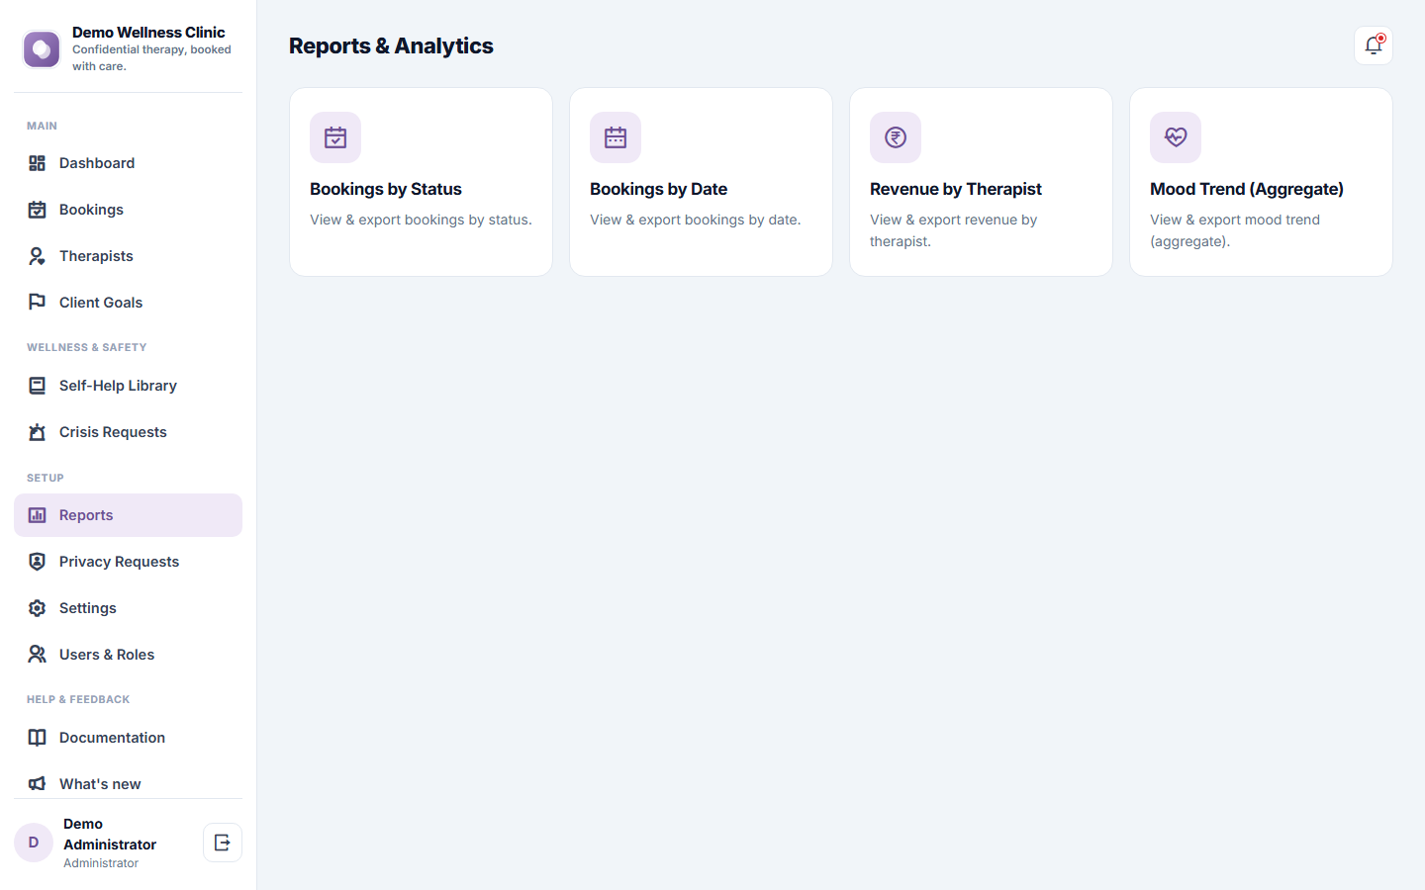1425x890 pixels.
Task: Click the user avatar with letter D
Action: tap(34, 843)
